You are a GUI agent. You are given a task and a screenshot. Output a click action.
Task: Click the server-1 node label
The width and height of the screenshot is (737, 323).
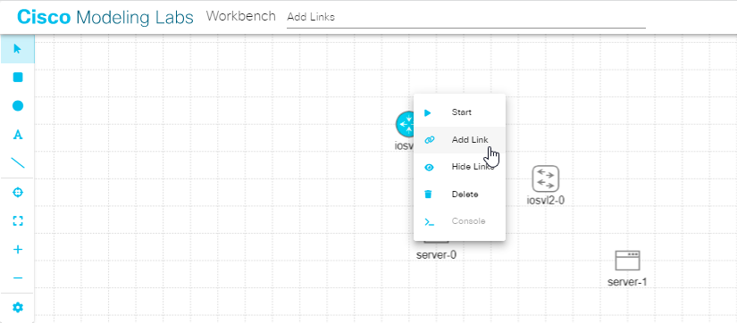pos(627,282)
